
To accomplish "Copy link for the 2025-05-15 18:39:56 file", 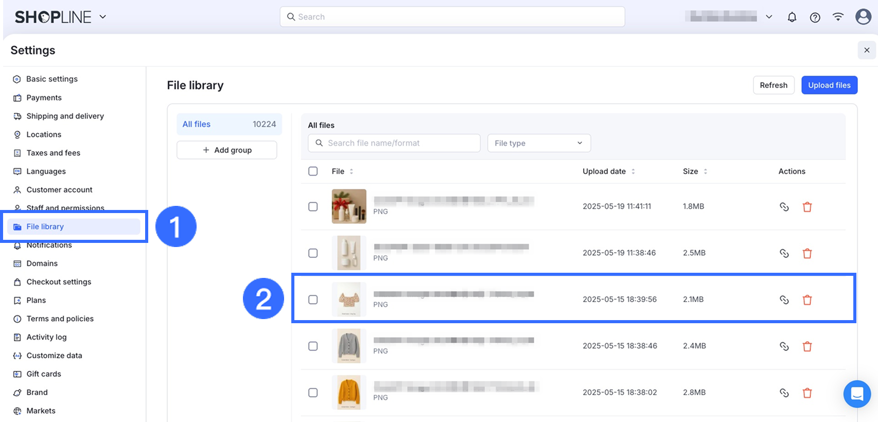I will click(x=784, y=300).
